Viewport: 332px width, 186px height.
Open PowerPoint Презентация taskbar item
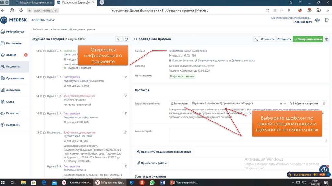[184, 182]
